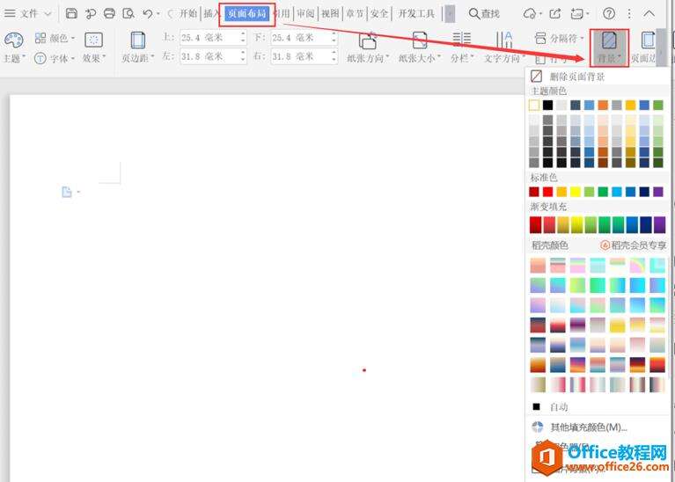Click the help question mark icon

click(x=608, y=13)
